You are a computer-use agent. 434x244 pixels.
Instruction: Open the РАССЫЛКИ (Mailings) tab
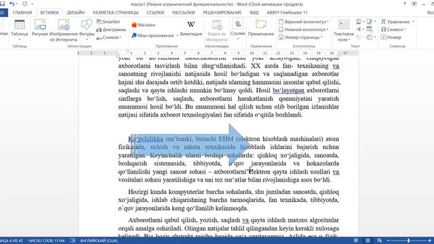coord(184,12)
